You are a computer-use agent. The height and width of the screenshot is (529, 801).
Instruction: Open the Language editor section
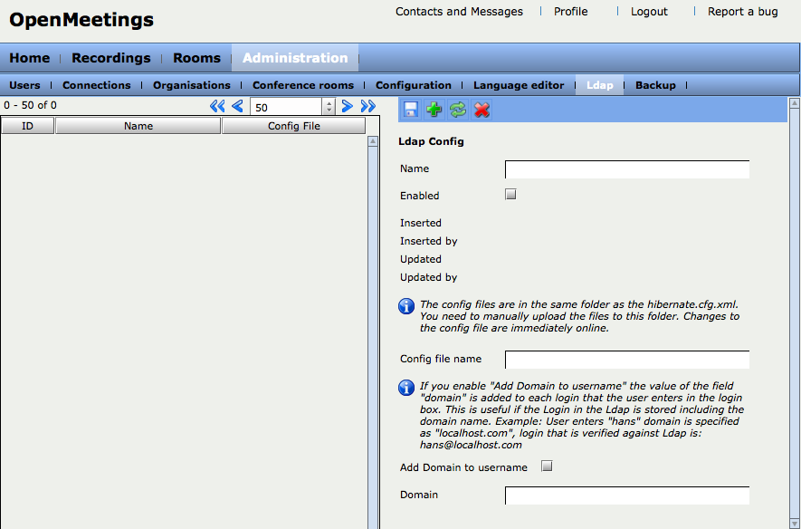pos(519,85)
